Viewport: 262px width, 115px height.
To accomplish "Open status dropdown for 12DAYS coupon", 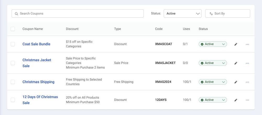I will pyautogui.click(x=212, y=100).
